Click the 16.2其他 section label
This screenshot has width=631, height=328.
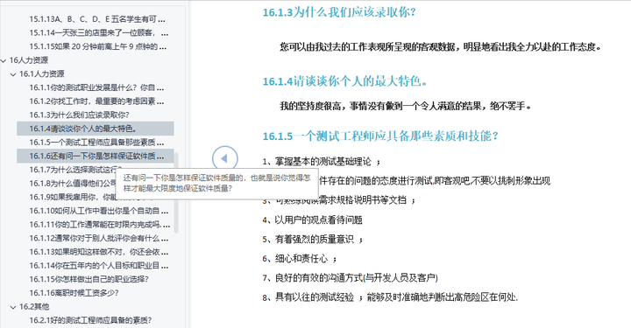[x=34, y=307]
